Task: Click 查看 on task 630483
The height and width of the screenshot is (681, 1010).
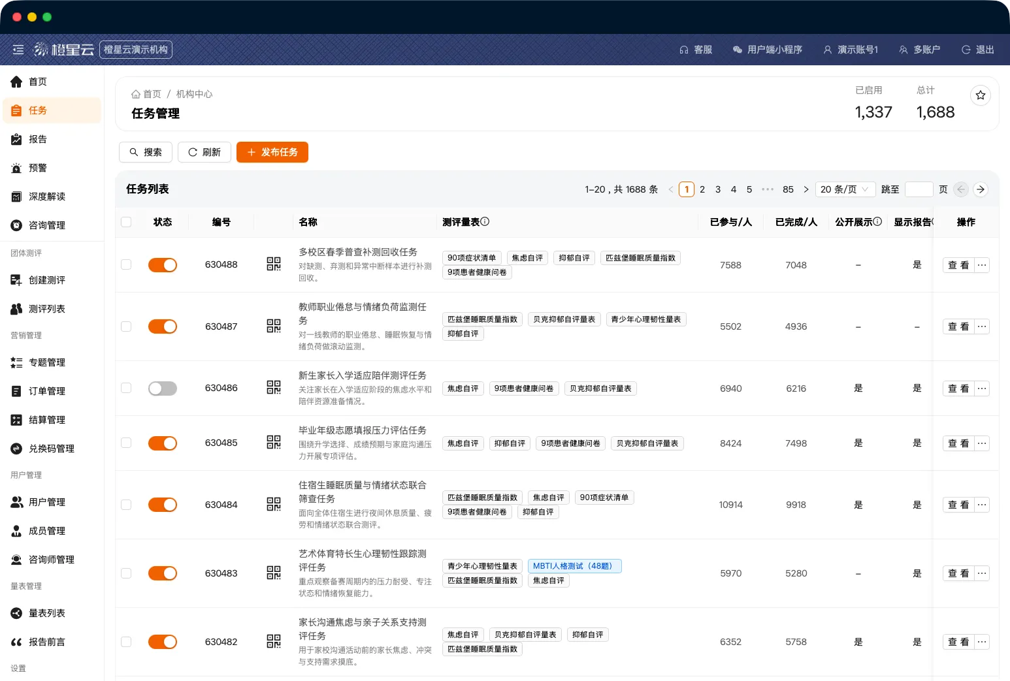Action: tap(958, 573)
